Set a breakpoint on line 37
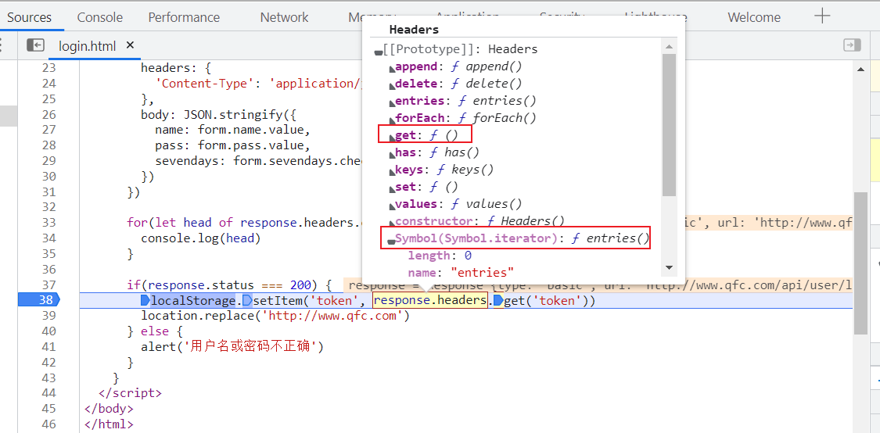Screen dimensions: 880x433 (x=49, y=285)
